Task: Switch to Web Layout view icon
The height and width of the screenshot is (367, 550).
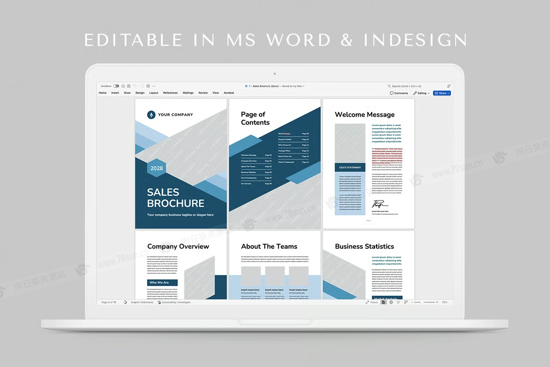Action: pyautogui.click(x=391, y=302)
